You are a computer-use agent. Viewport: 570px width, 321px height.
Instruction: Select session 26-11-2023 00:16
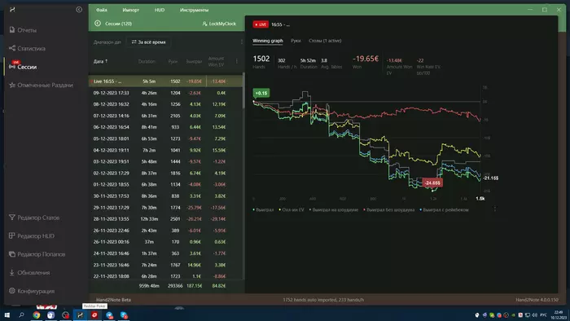[166, 242]
